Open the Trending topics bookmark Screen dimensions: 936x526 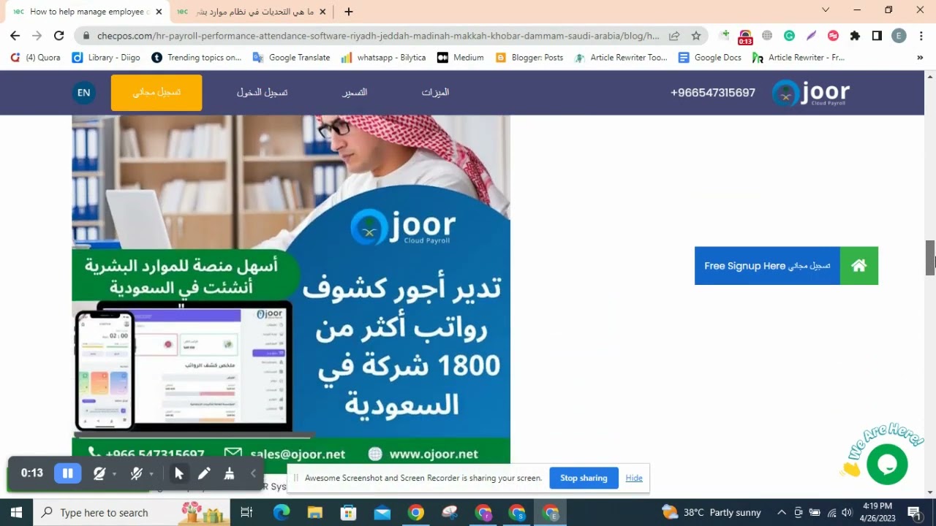pos(197,57)
